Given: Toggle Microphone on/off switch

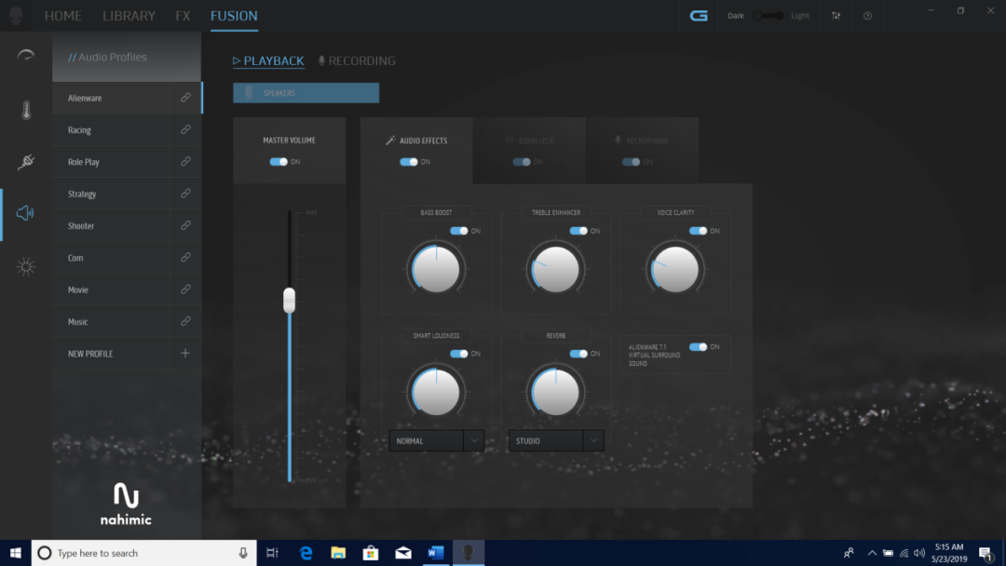Looking at the screenshot, I should pyautogui.click(x=631, y=162).
